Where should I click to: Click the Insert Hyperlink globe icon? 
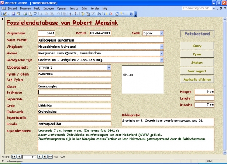click(65, 14)
